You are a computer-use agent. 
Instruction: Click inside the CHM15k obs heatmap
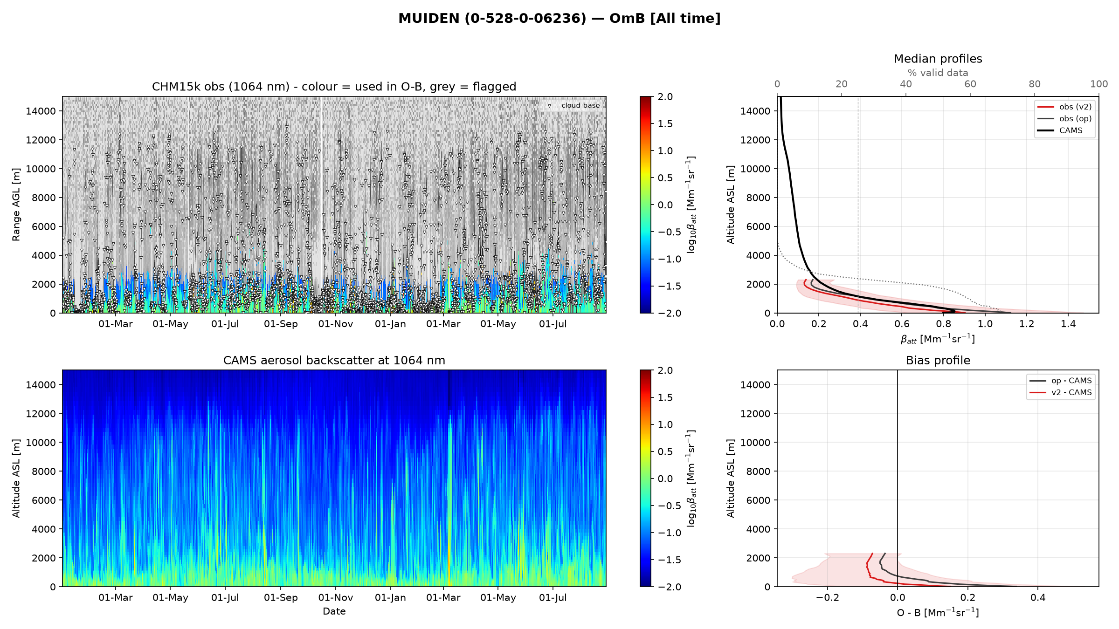pos(334,205)
